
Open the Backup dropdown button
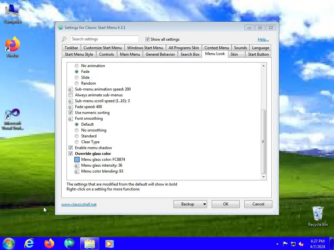pos(190,204)
